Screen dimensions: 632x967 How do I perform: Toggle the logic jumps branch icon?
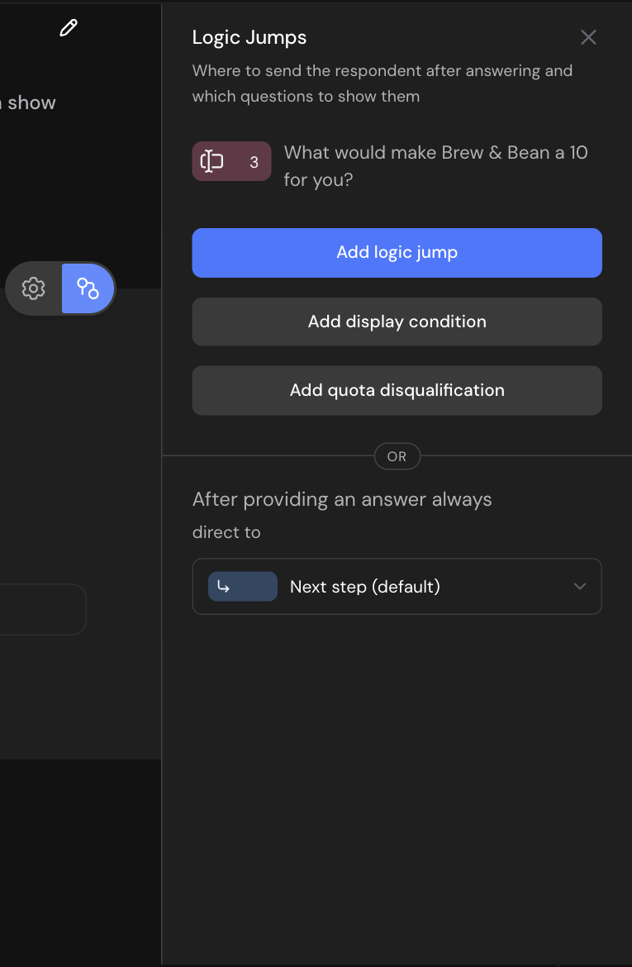pos(88,288)
